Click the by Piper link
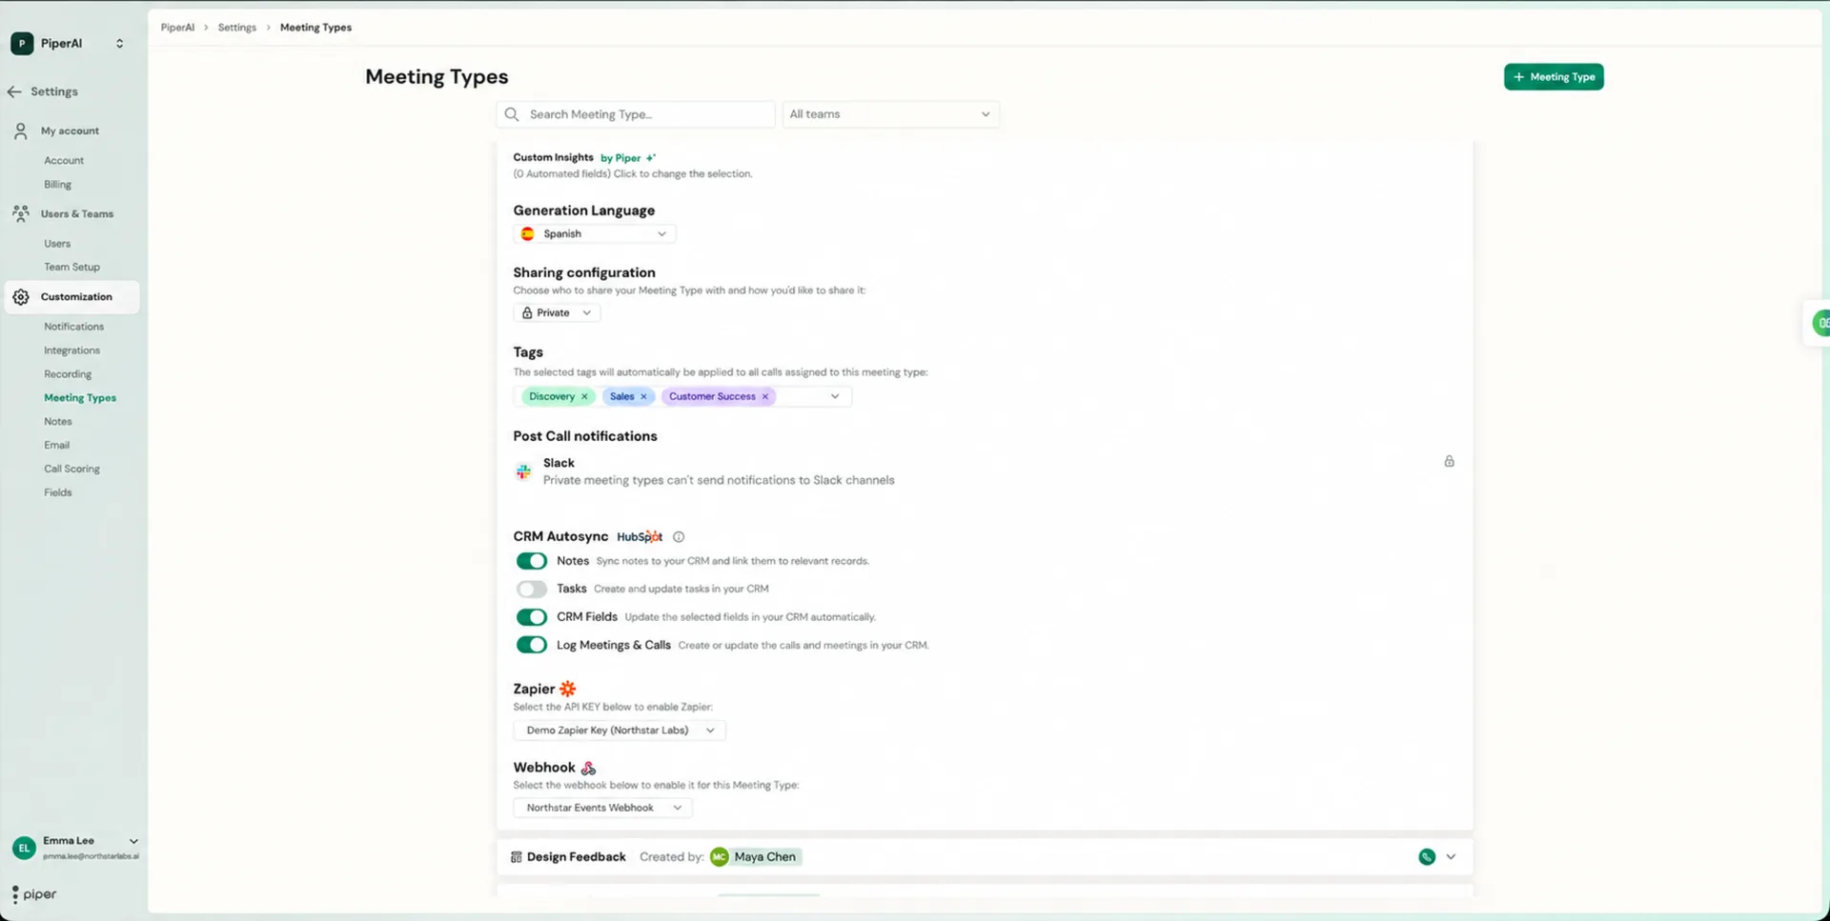Viewport: 1830px width, 921px height. [x=620, y=158]
